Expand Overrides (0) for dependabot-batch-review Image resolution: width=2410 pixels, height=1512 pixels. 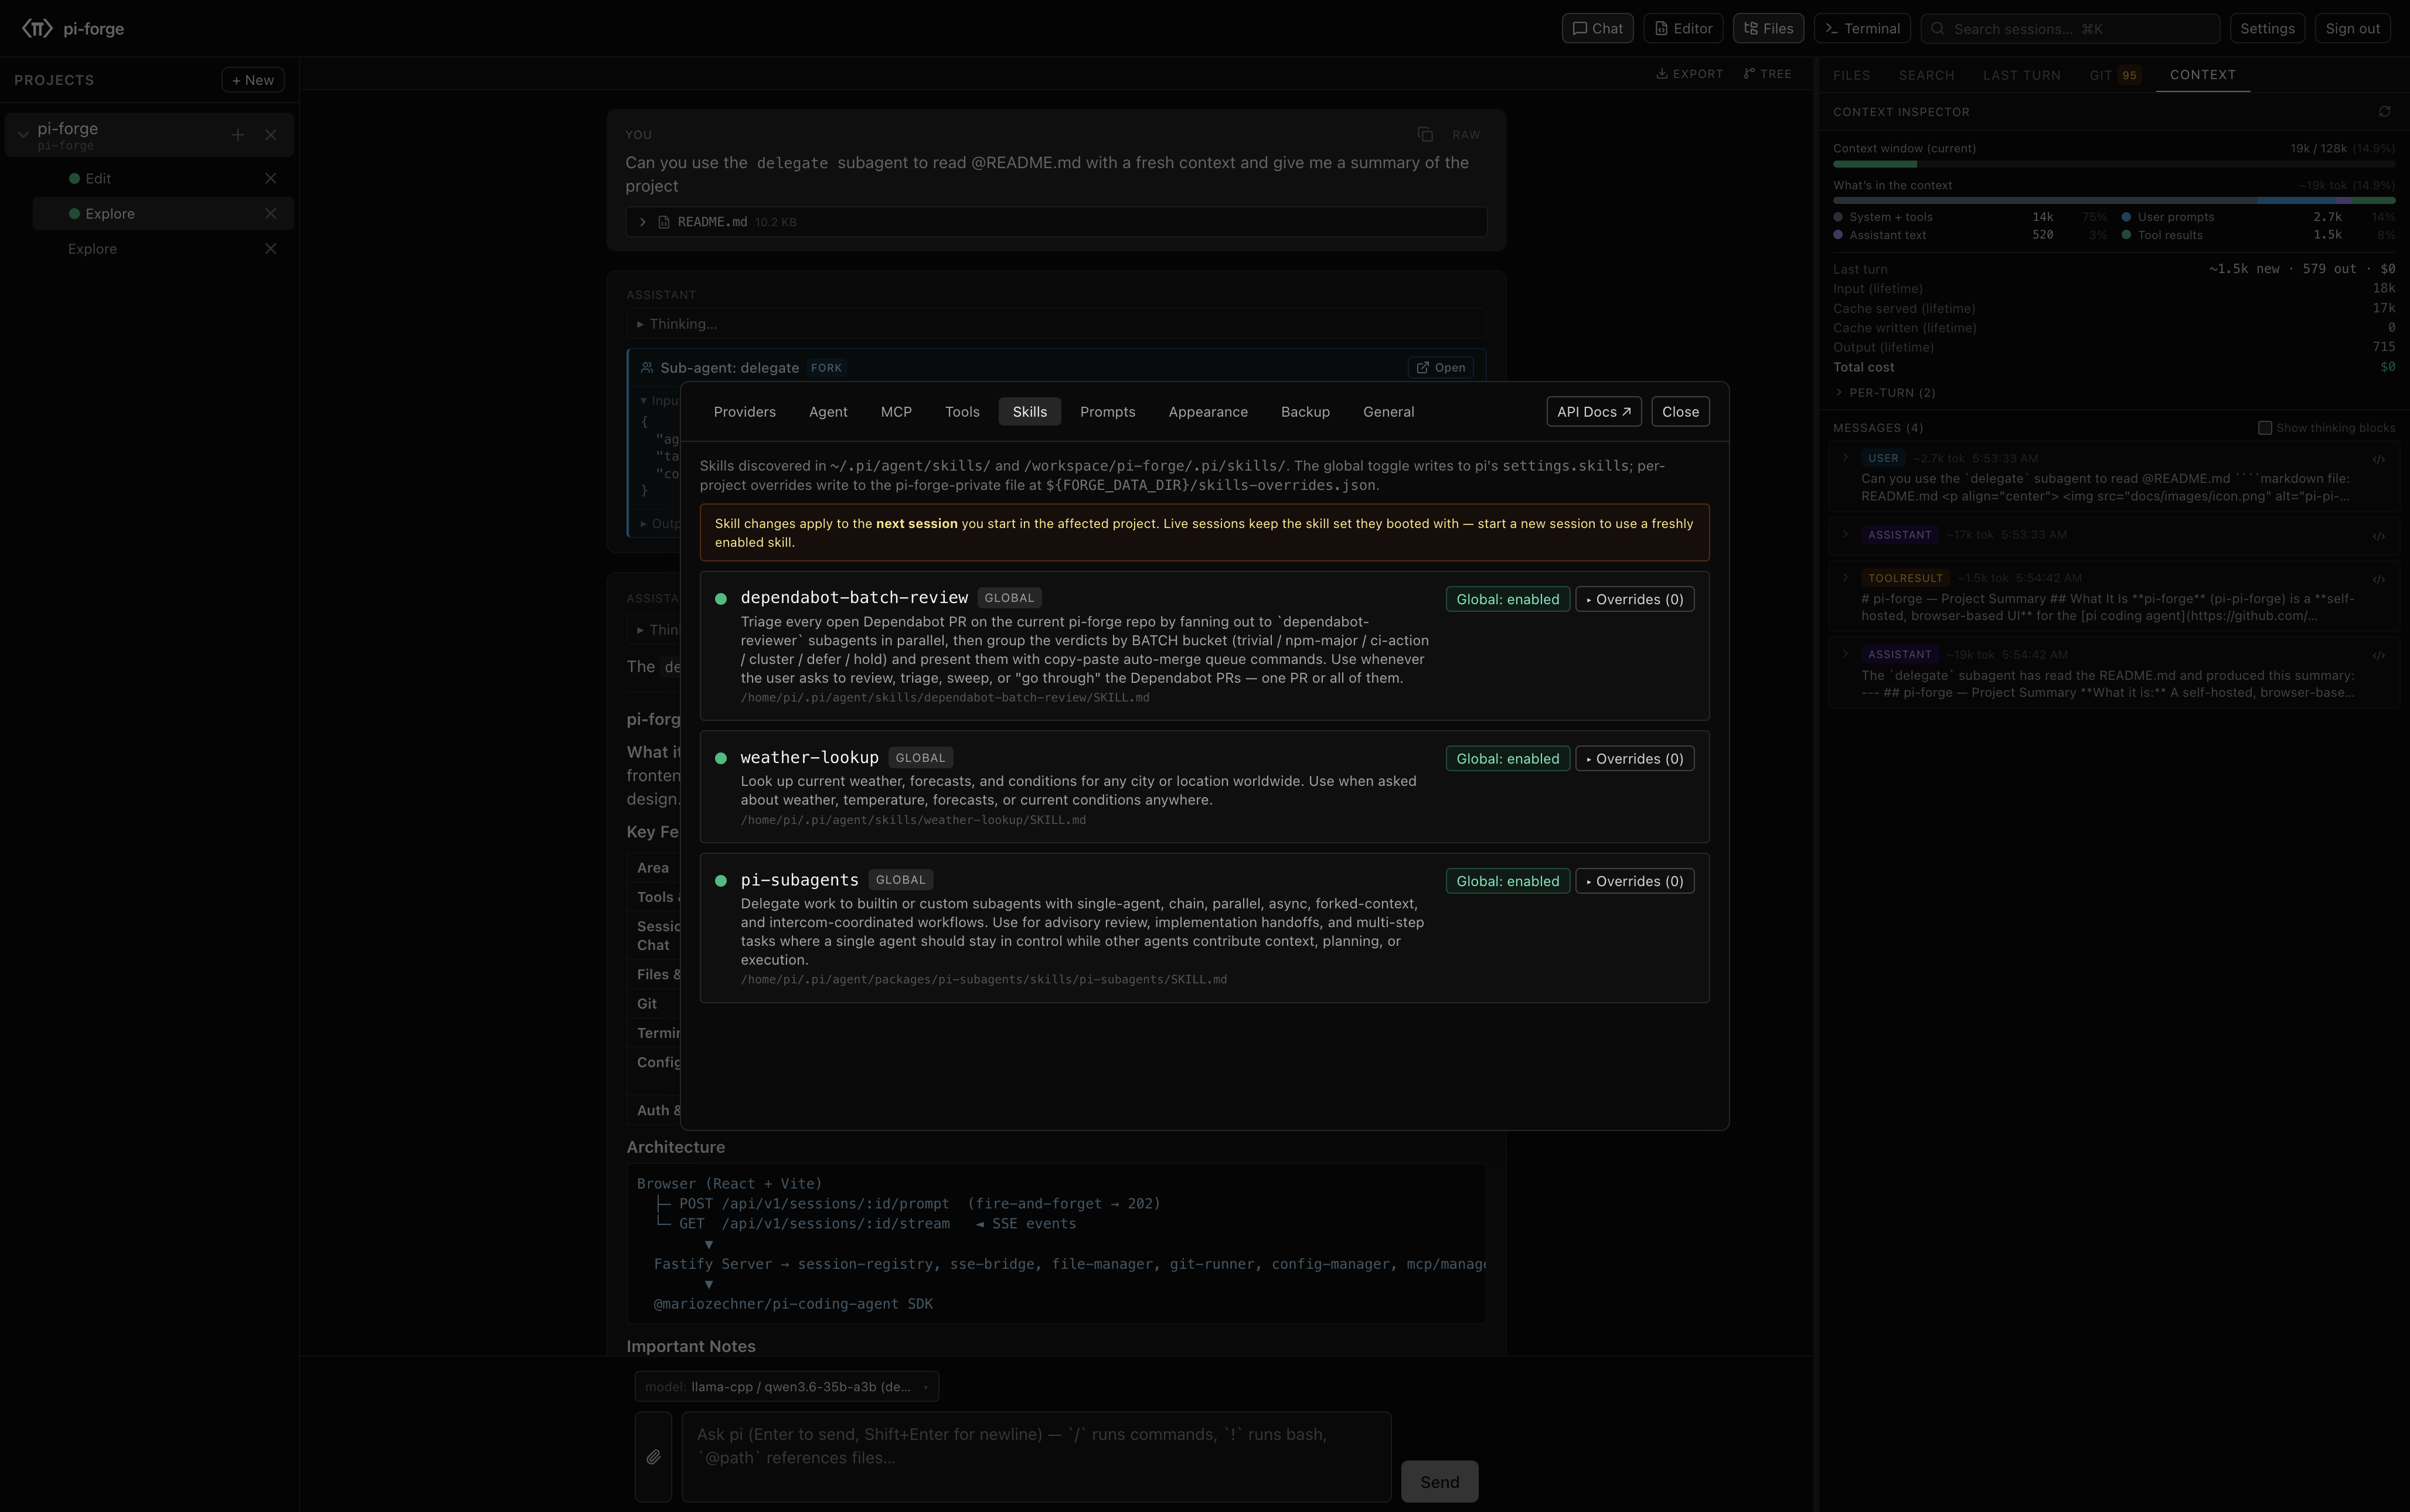click(x=1635, y=599)
